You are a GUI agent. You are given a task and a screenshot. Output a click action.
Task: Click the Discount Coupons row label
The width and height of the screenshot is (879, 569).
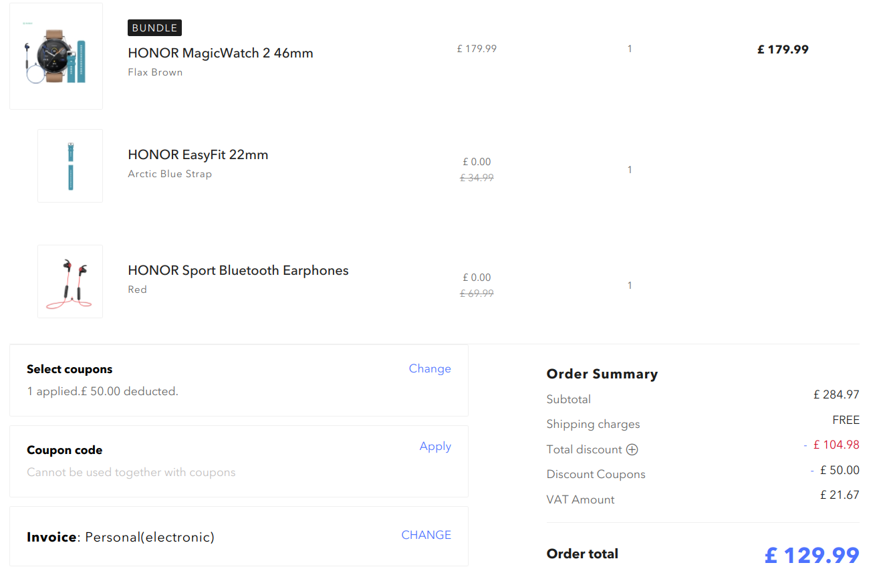pos(596,474)
